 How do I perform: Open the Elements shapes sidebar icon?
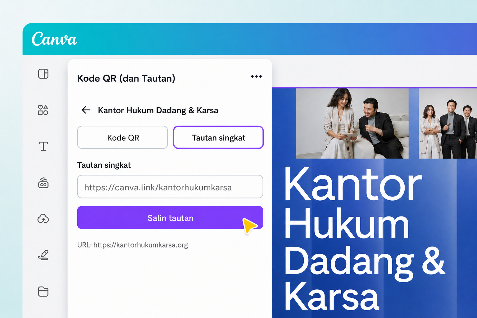point(43,110)
